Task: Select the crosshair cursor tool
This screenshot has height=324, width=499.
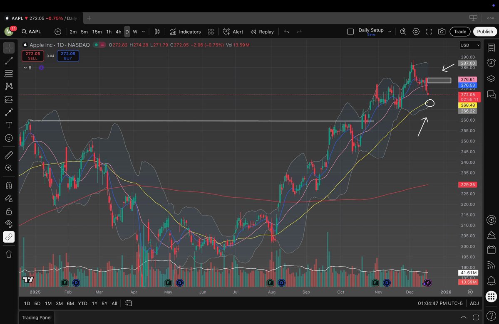Action: tap(9, 48)
